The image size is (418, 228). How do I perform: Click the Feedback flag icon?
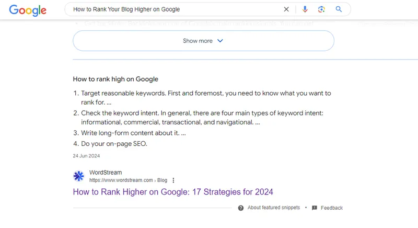click(315, 208)
